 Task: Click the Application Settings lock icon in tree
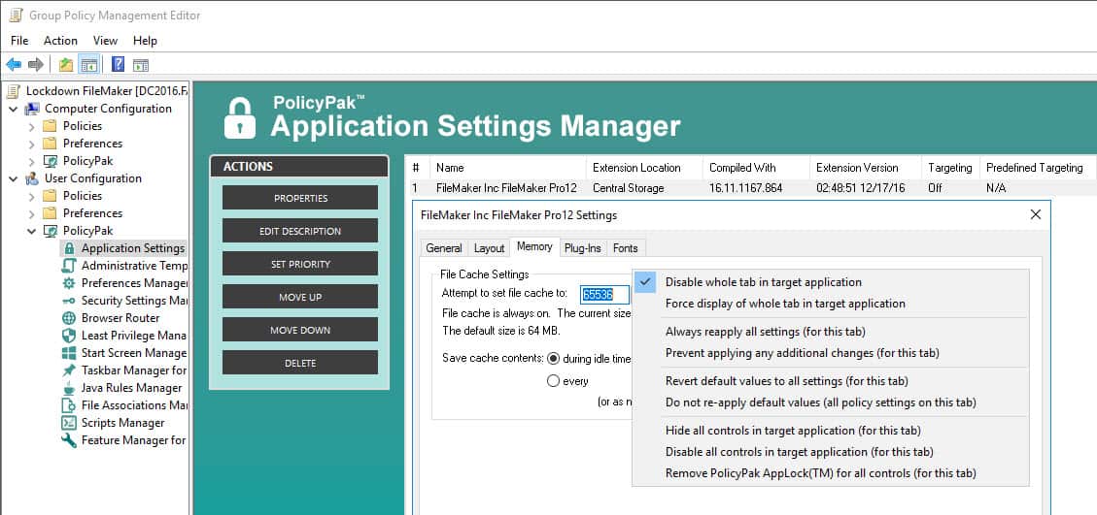[x=69, y=248]
